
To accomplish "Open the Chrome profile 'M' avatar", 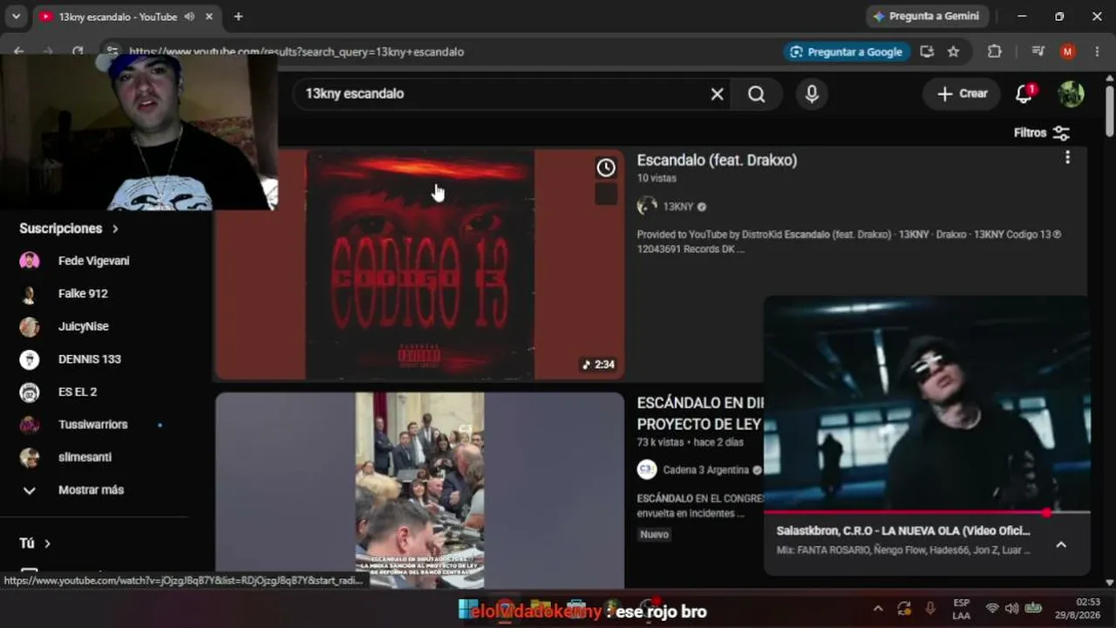I will [1067, 51].
